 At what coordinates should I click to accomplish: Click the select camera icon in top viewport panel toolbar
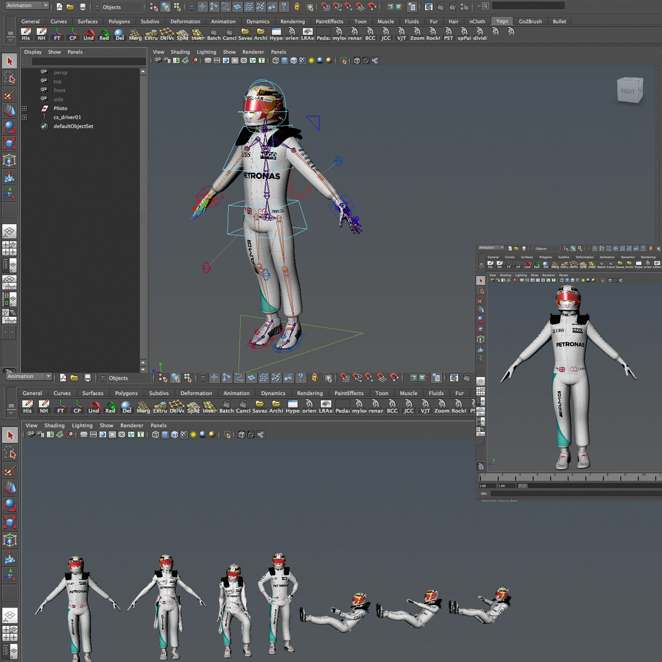158,61
